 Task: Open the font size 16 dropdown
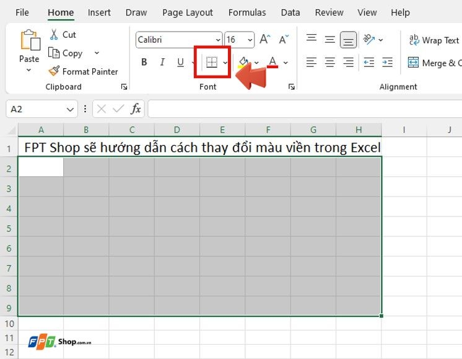pyautogui.click(x=250, y=40)
